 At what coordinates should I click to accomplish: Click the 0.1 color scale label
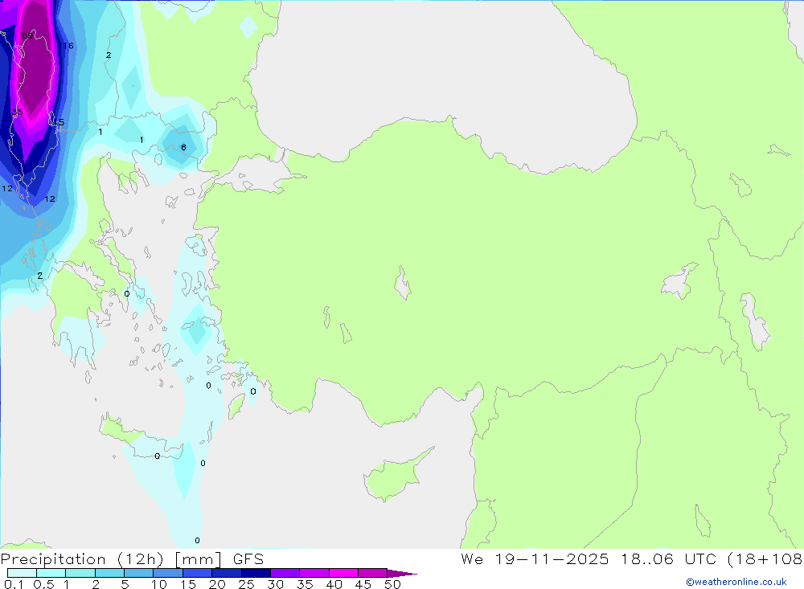click(x=14, y=584)
